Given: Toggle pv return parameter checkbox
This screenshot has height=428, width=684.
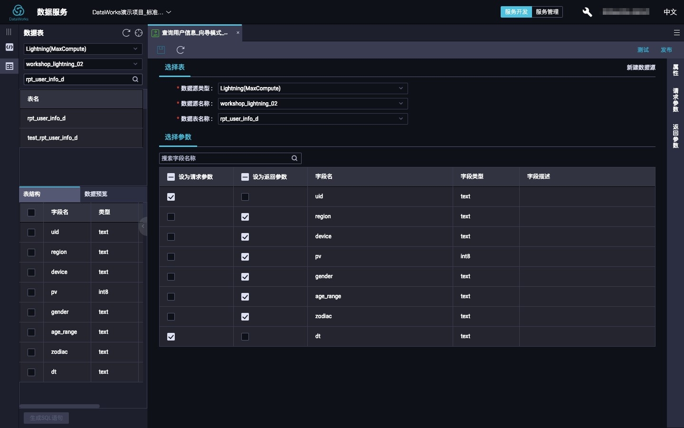Looking at the screenshot, I should click(245, 257).
